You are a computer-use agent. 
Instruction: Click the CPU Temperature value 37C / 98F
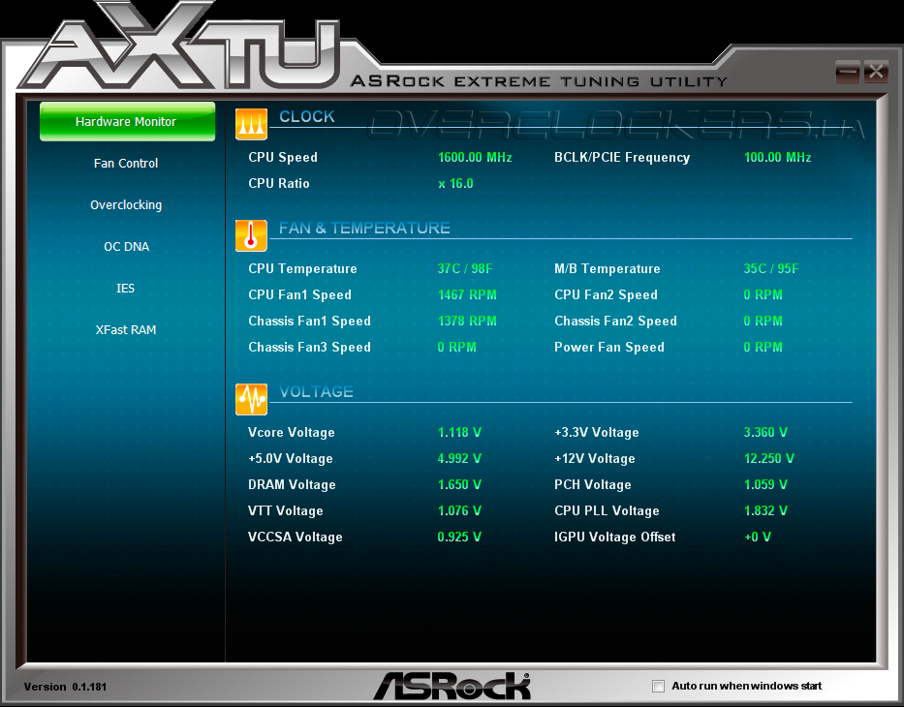(465, 268)
